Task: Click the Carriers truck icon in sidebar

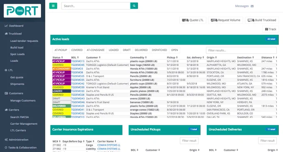Action: 6,110
